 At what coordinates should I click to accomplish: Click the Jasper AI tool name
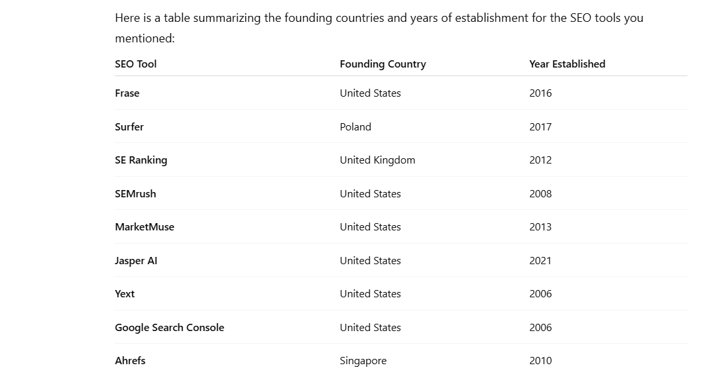tap(136, 261)
